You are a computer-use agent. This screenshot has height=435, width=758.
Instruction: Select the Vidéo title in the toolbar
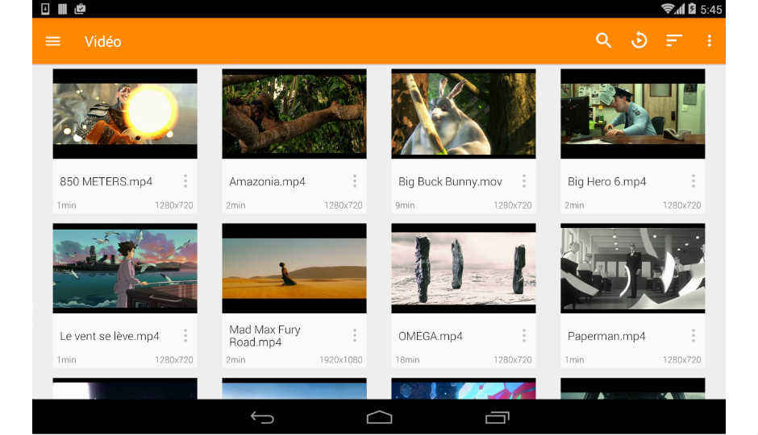(x=103, y=42)
